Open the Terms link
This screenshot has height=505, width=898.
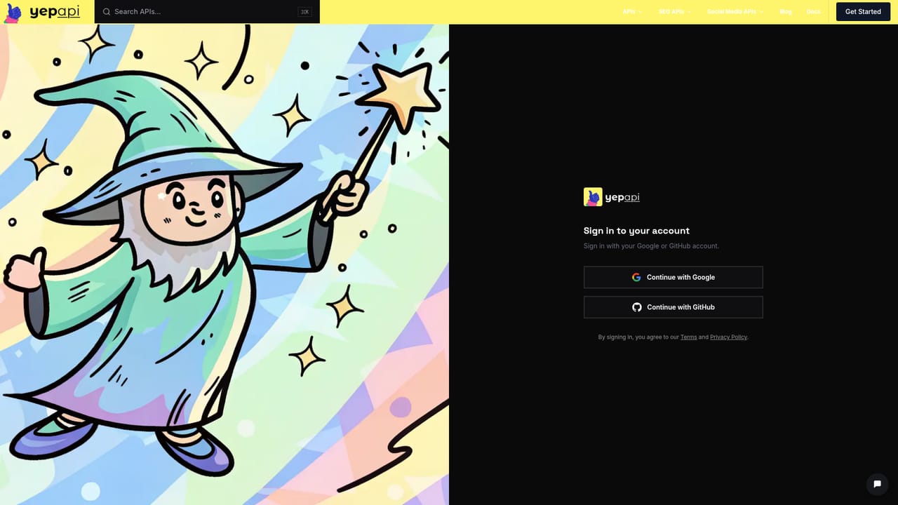[x=689, y=337]
